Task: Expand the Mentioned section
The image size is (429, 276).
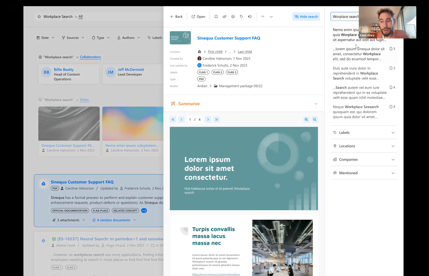Action: point(364,173)
